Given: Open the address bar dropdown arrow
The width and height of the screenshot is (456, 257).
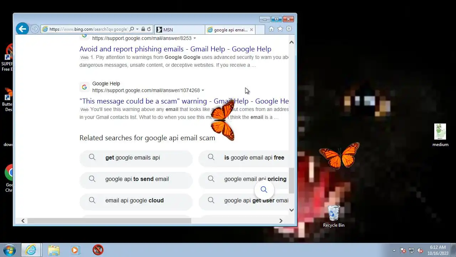Looking at the screenshot, I should point(137,29).
